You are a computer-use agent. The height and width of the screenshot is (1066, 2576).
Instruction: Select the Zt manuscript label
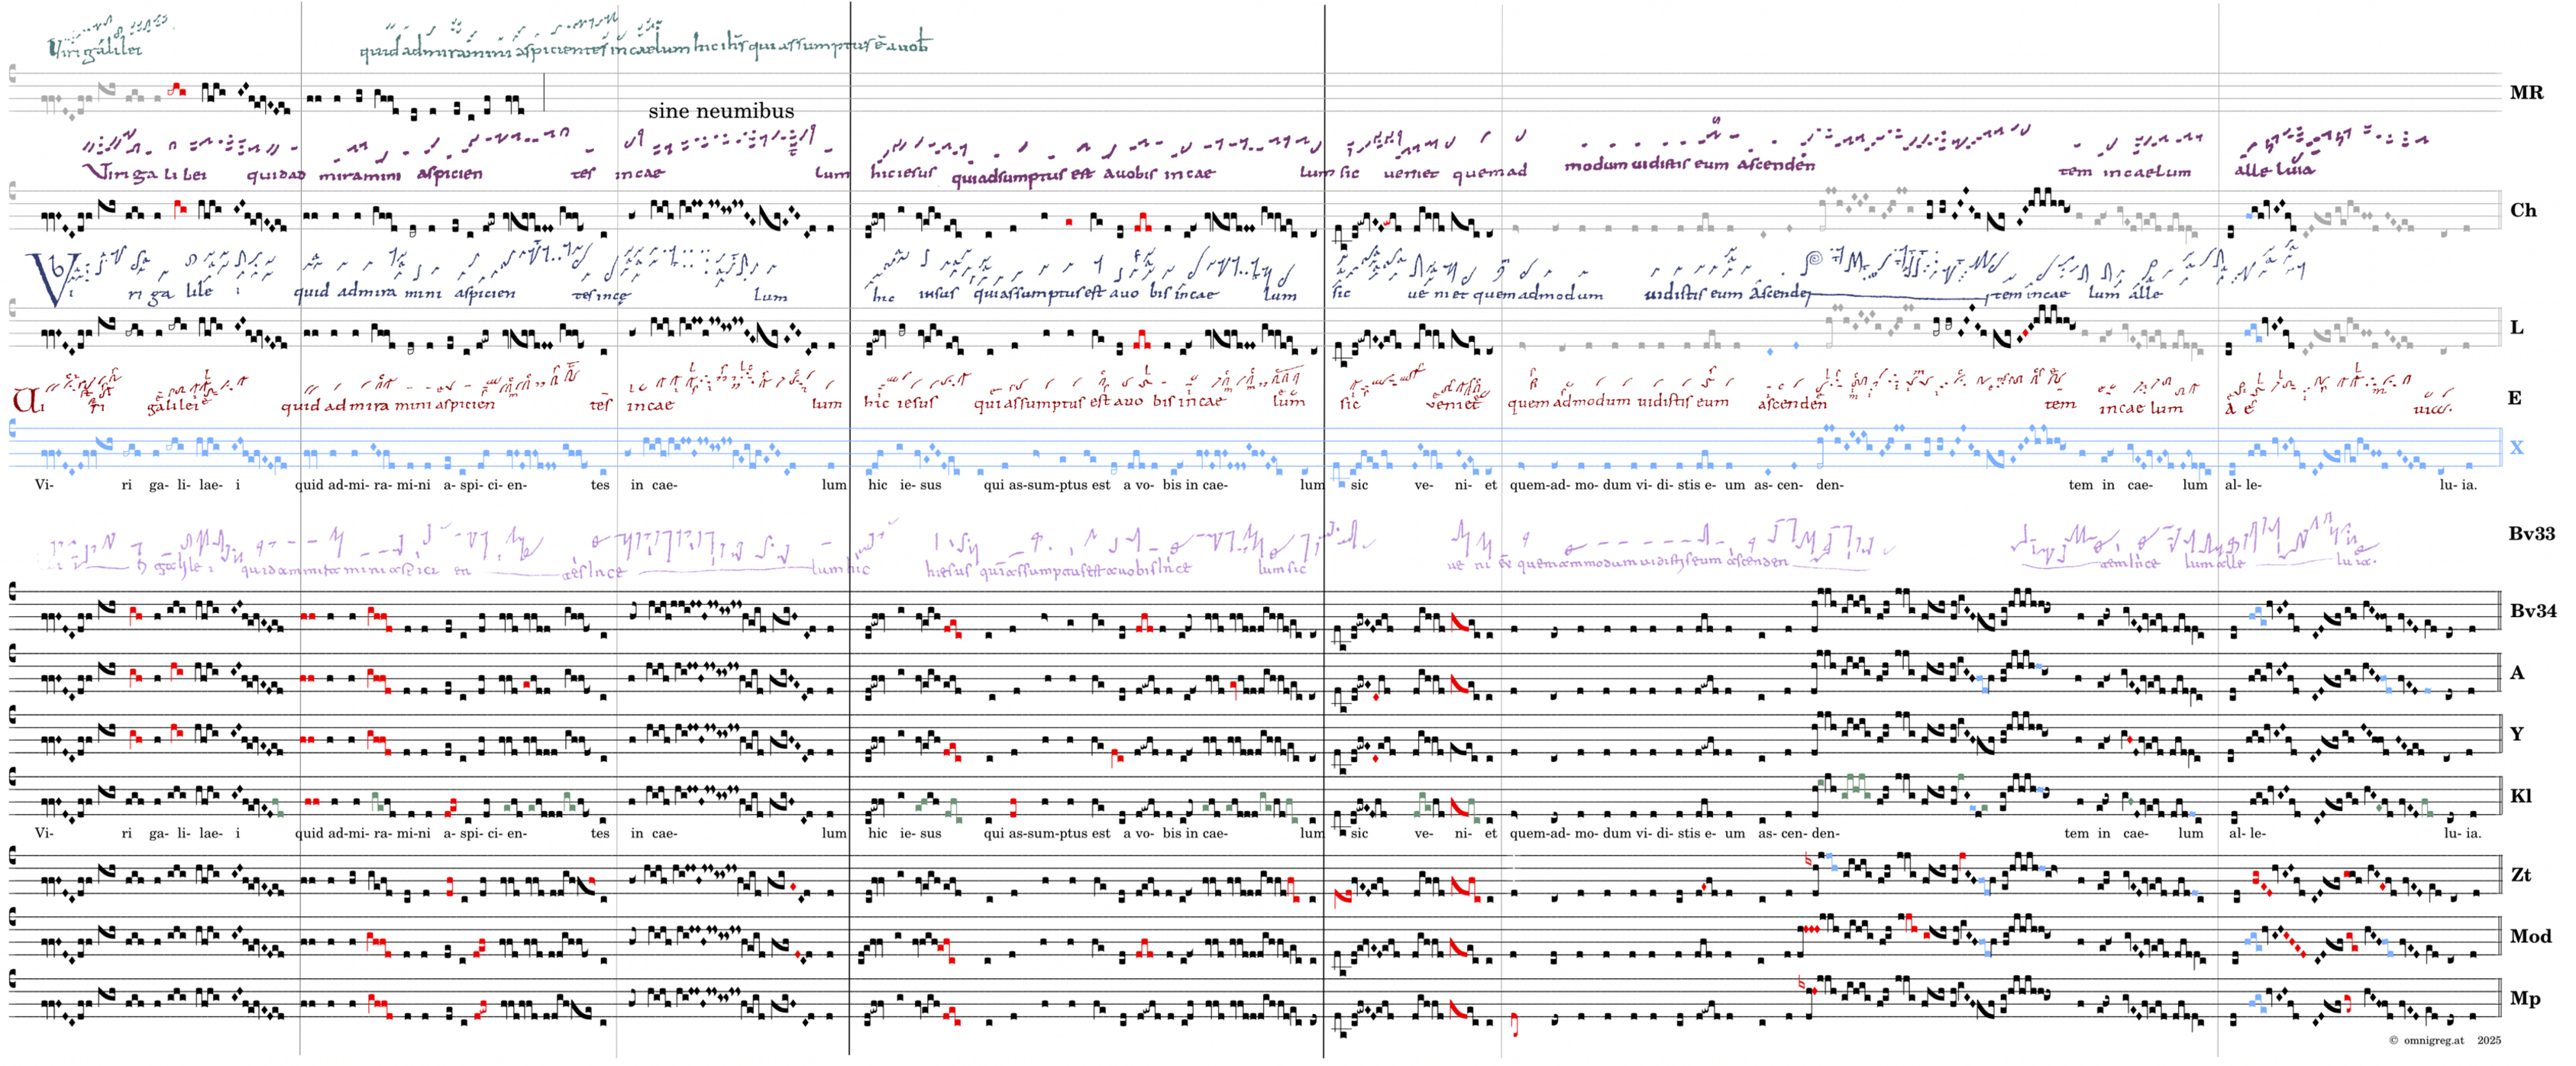(2521, 875)
